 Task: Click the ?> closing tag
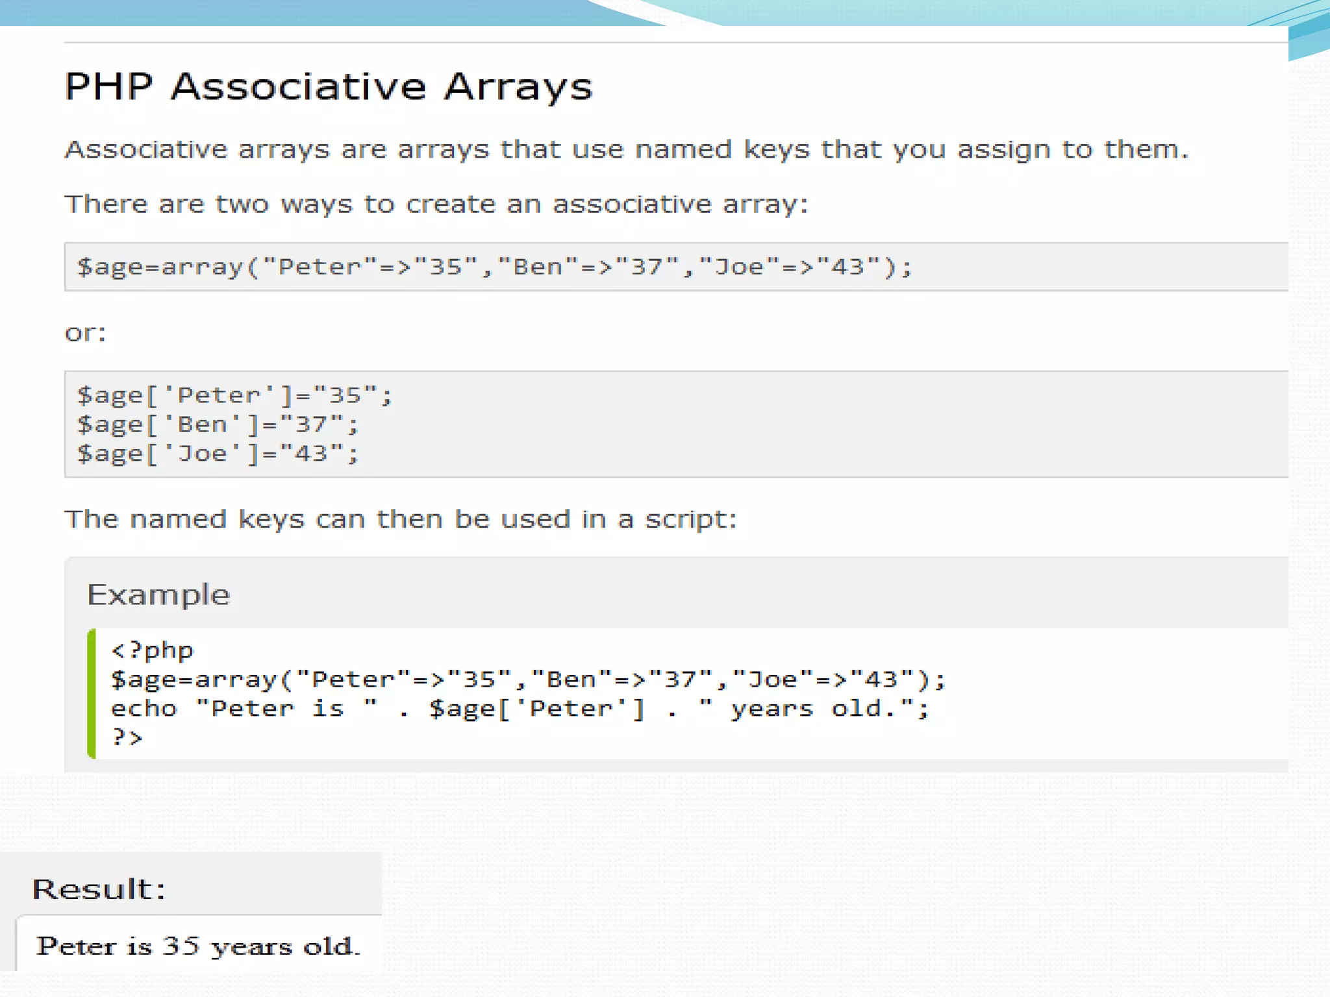(x=127, y=737)
